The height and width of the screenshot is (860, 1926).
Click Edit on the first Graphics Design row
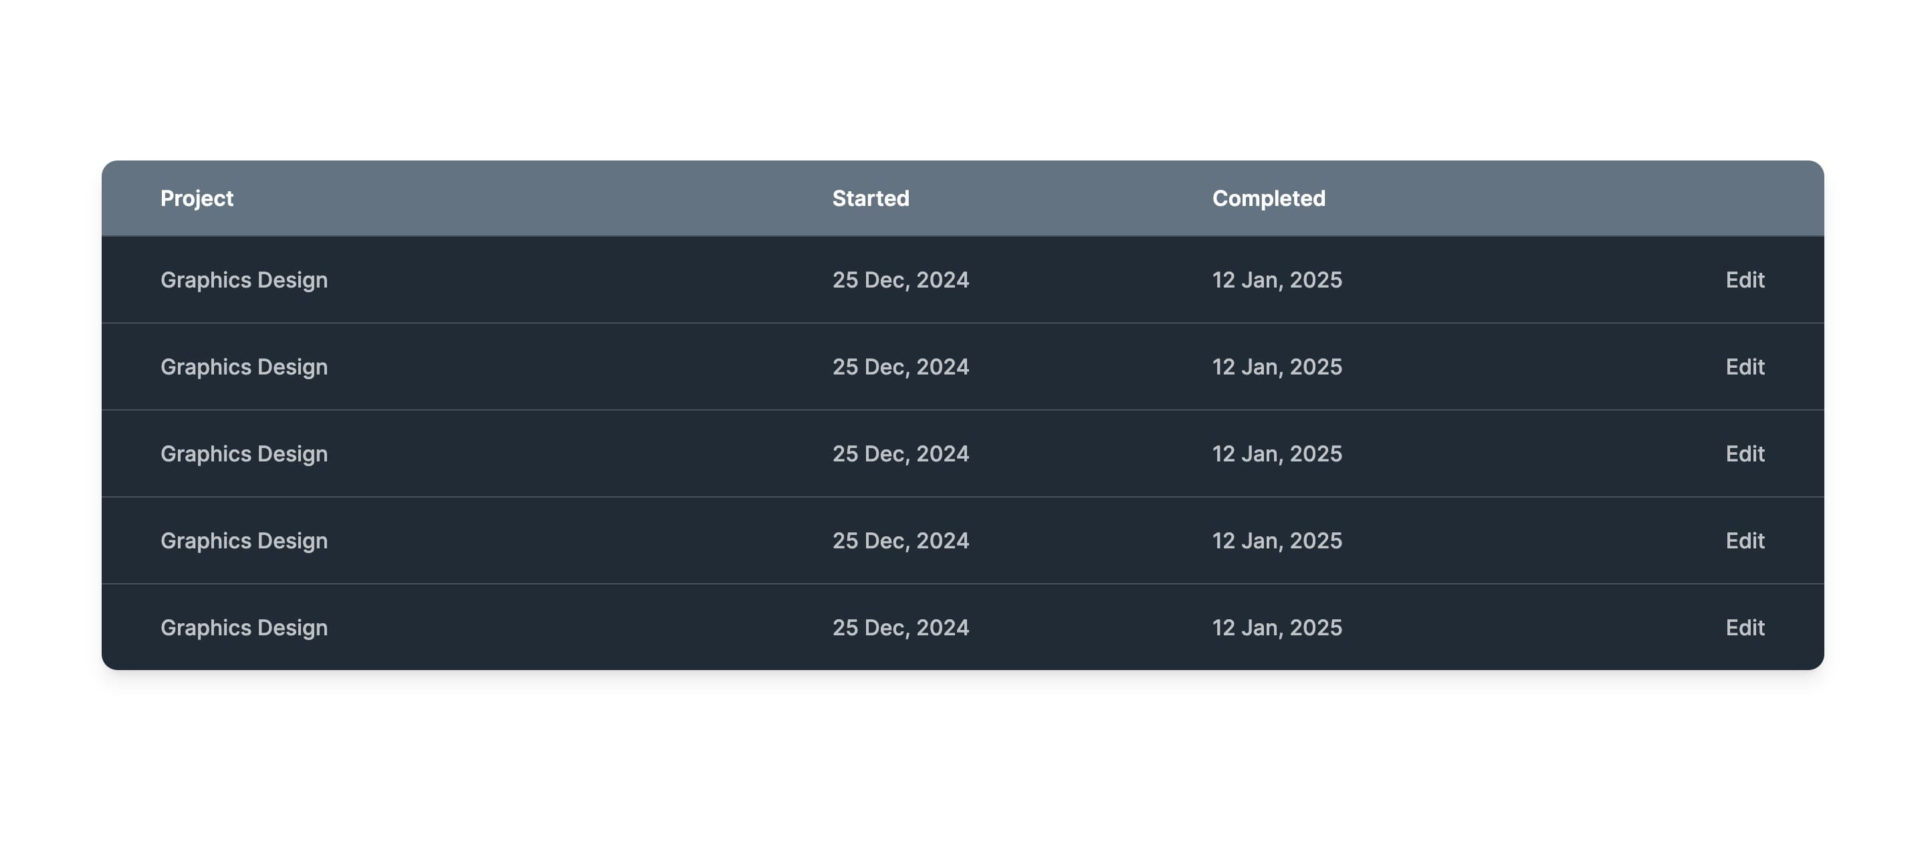pyautogui.click(x=1743, y=279)
